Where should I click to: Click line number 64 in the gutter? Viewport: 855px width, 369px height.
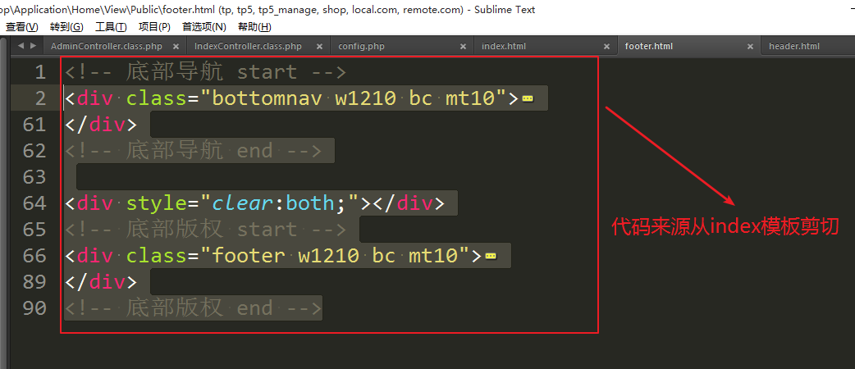pos(34,203)
